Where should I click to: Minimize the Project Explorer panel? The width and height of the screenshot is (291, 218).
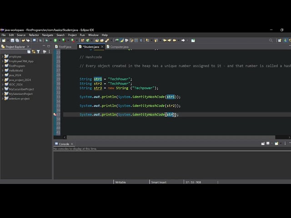44,45
